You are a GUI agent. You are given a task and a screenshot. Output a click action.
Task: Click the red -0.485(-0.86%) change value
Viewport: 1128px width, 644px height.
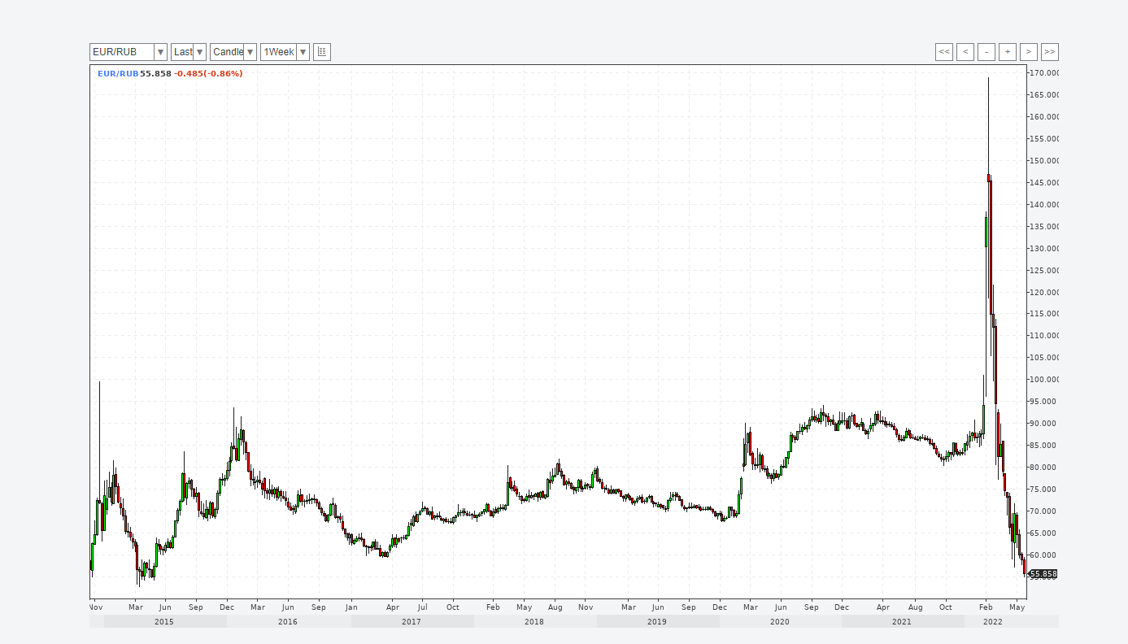pos(208,74)
